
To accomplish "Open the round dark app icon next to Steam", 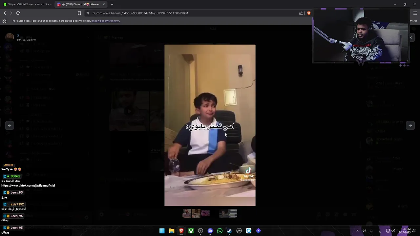I will (x=239, y=231).
